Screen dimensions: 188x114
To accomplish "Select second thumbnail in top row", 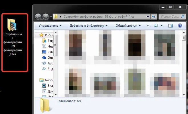I will 105,45.
